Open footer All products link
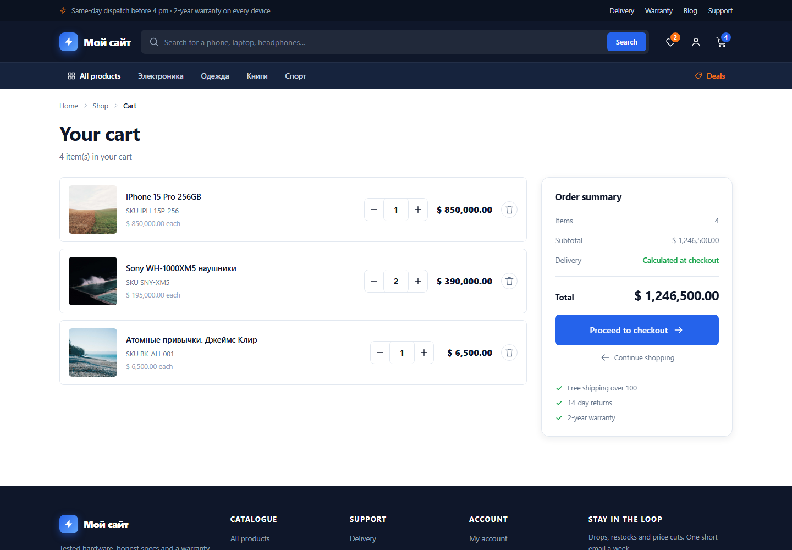 pyautogui.click(x=250, y=538)
